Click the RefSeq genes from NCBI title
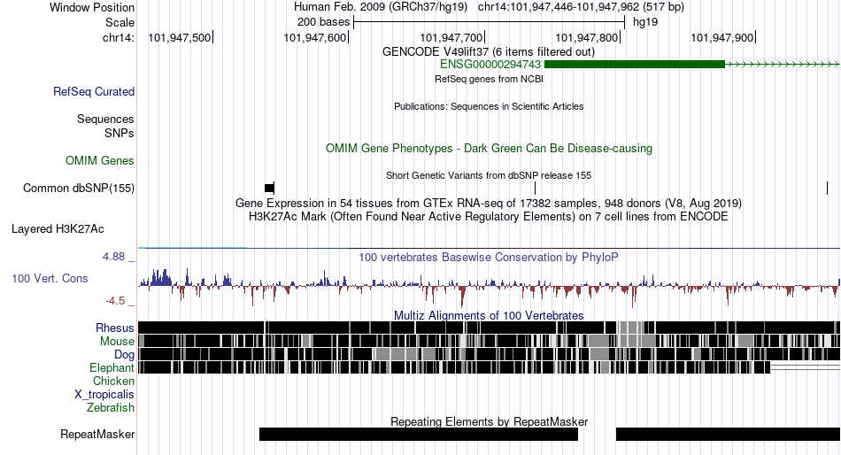Screen dimensions: 841x455 tap(489, 79)
